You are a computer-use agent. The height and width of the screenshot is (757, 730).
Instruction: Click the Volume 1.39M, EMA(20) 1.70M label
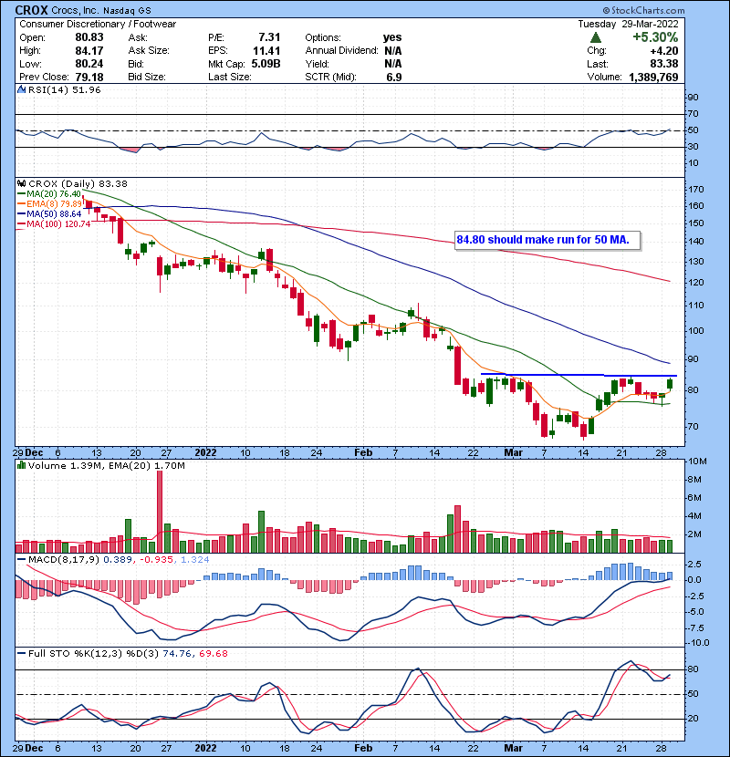(106, 466)
